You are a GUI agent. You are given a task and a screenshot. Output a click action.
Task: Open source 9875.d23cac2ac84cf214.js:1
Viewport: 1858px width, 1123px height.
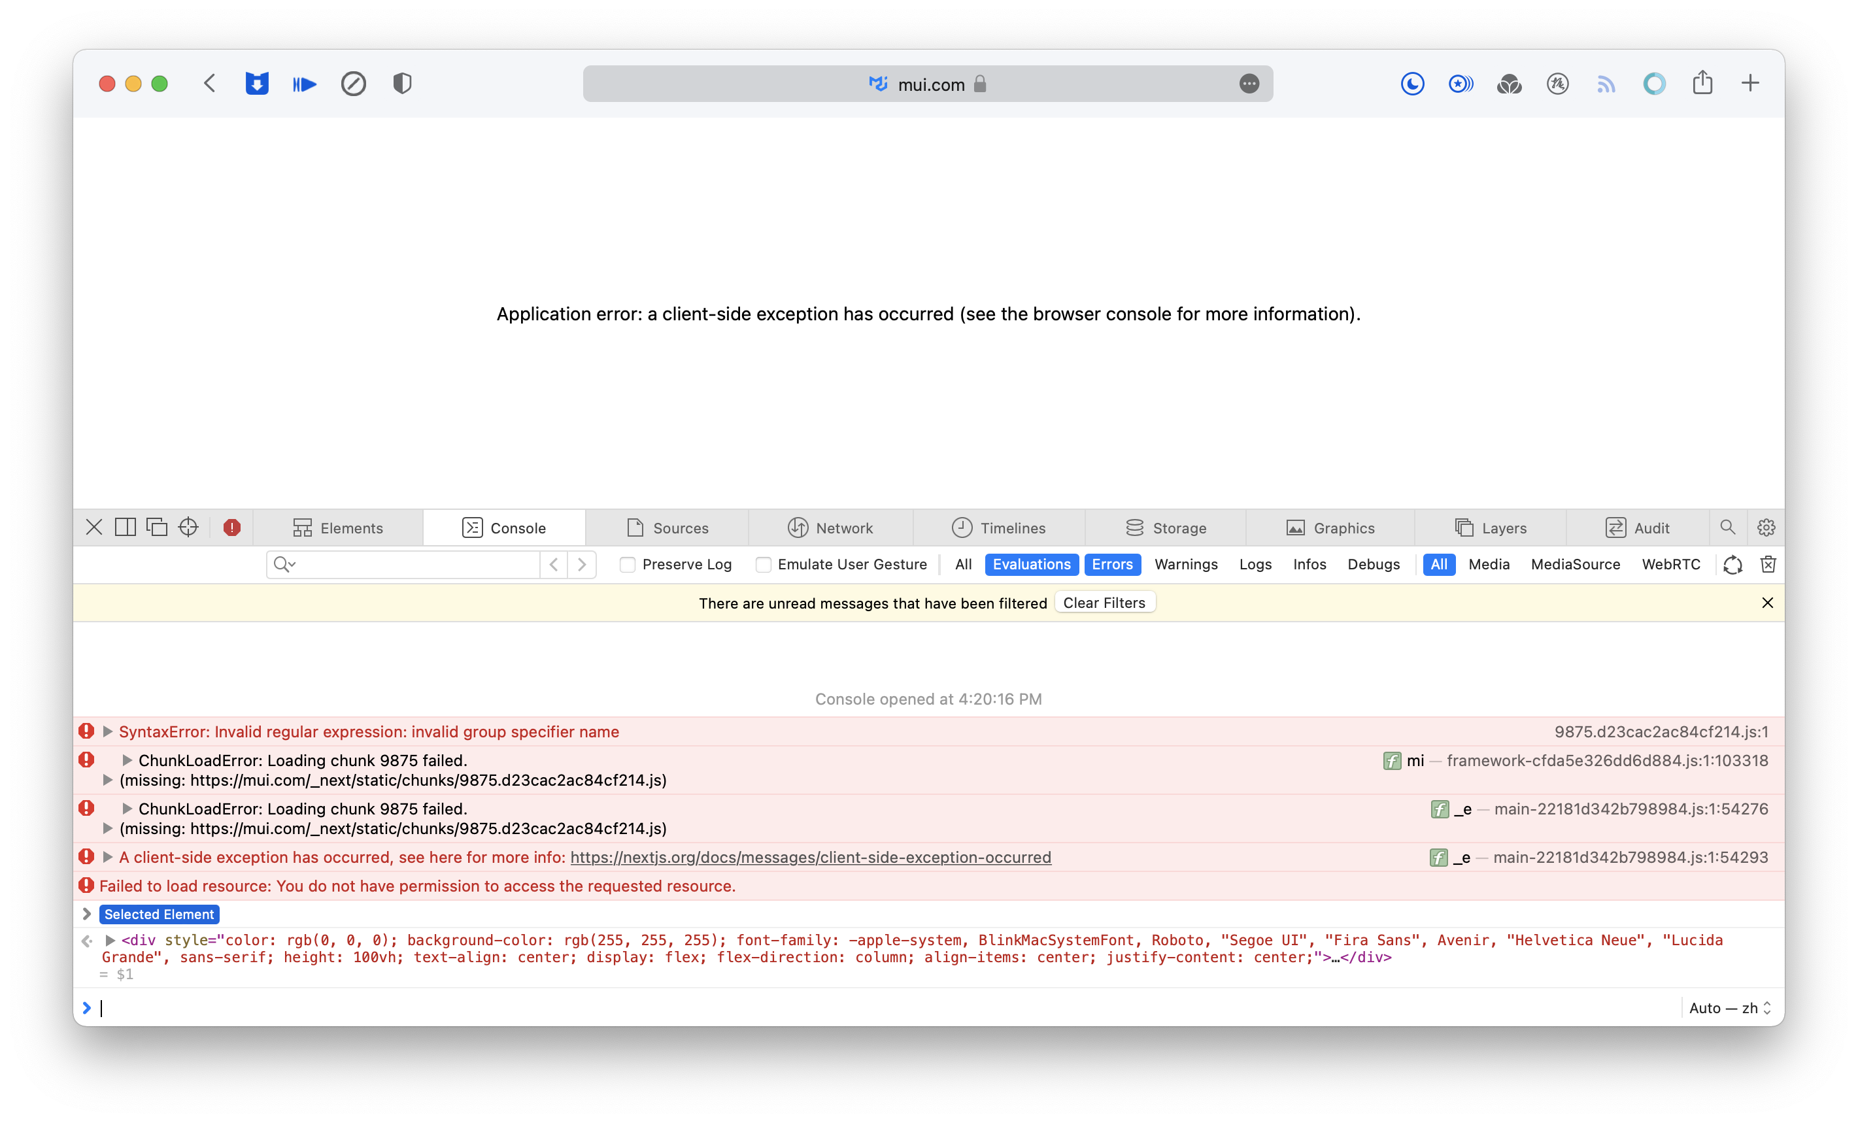pos(1661,731)
